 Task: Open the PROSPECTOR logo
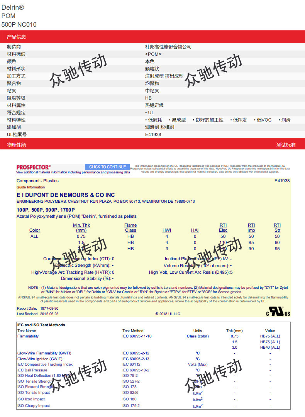34,167
